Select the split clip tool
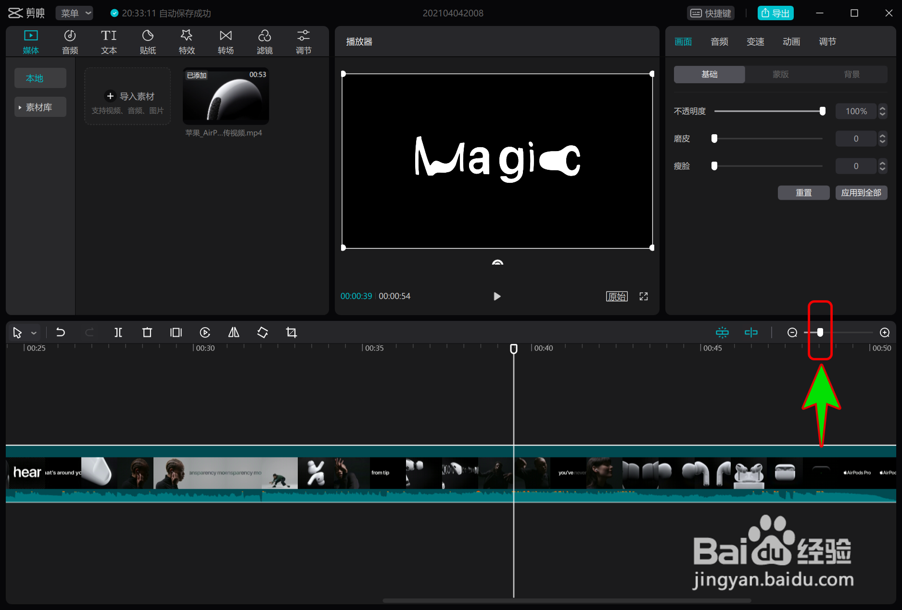This screenshot has height=610, width=902. 118,332
